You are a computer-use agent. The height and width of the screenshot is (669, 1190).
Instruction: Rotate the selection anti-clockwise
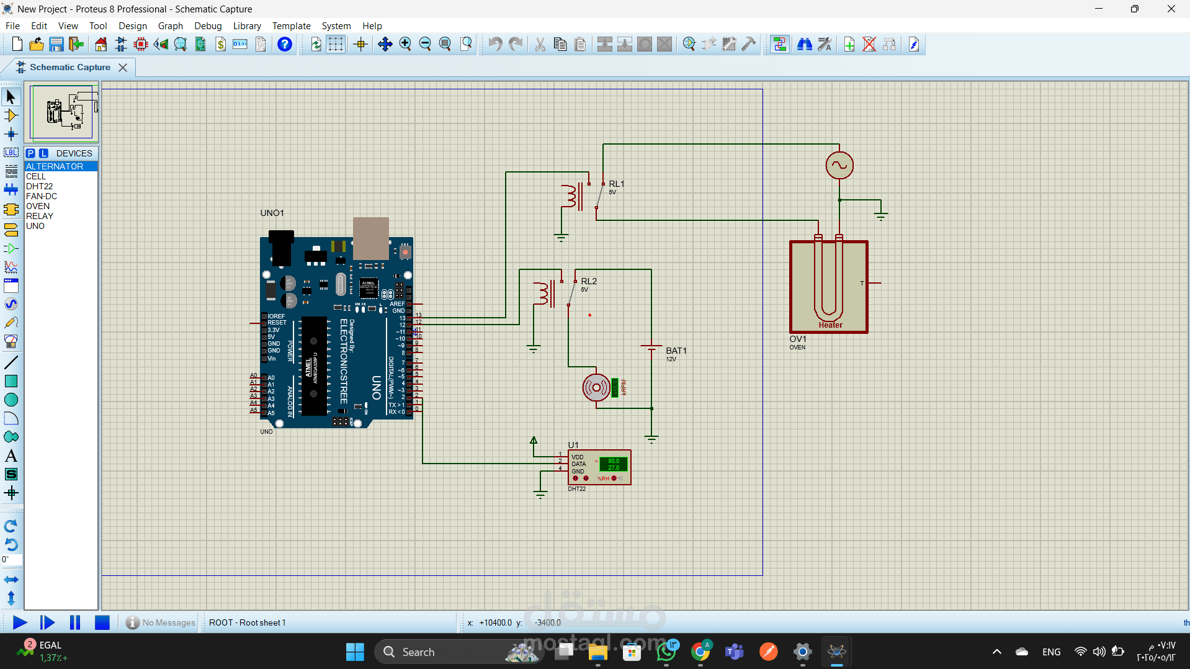coord(11,545)
